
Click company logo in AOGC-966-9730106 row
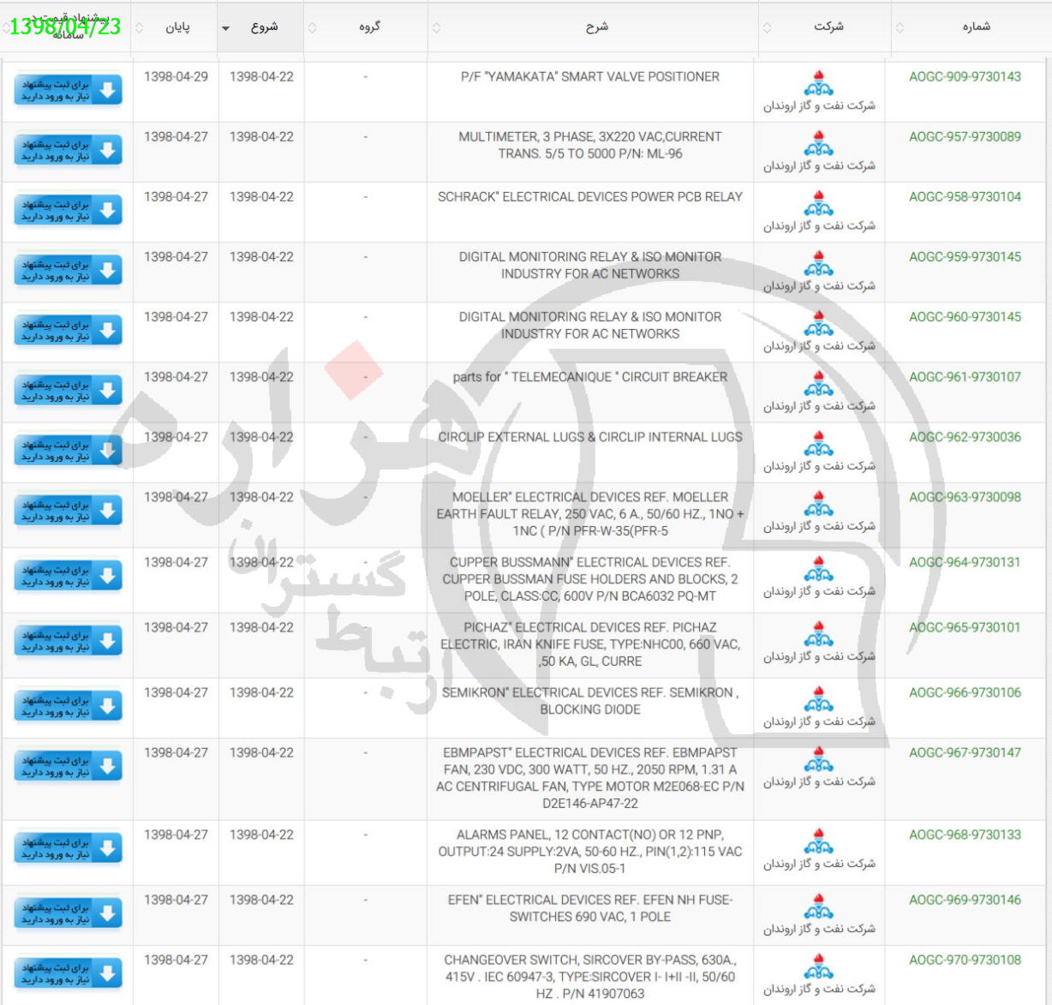tap(818, 700)
